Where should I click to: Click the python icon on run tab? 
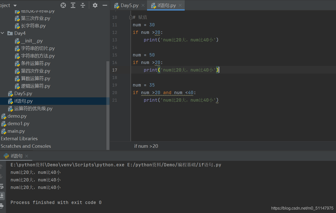[6, 156]
